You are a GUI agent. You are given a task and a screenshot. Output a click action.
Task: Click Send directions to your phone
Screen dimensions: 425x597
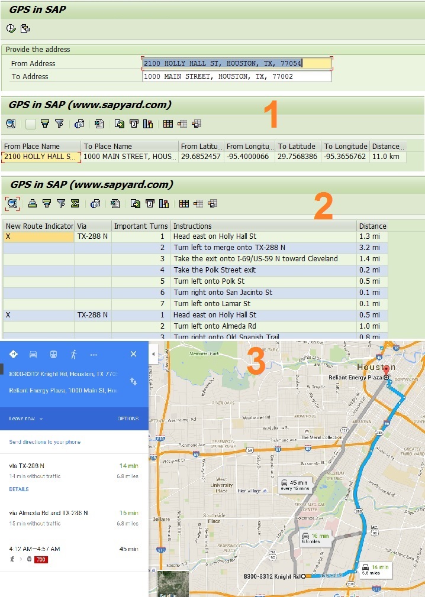click(x=45, y=442)
